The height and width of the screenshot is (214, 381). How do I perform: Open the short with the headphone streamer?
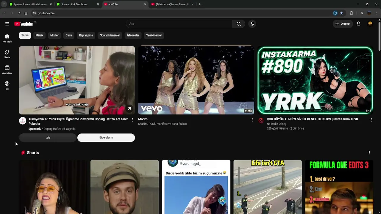(53, 187)
